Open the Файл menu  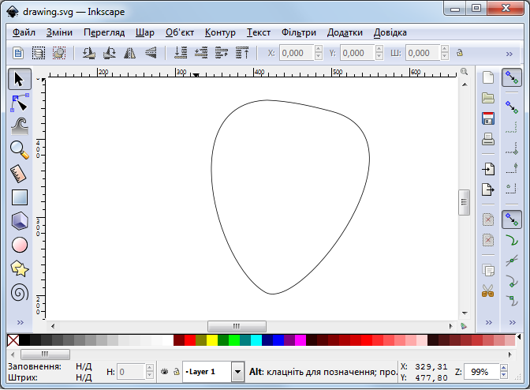tap(24, 32)
